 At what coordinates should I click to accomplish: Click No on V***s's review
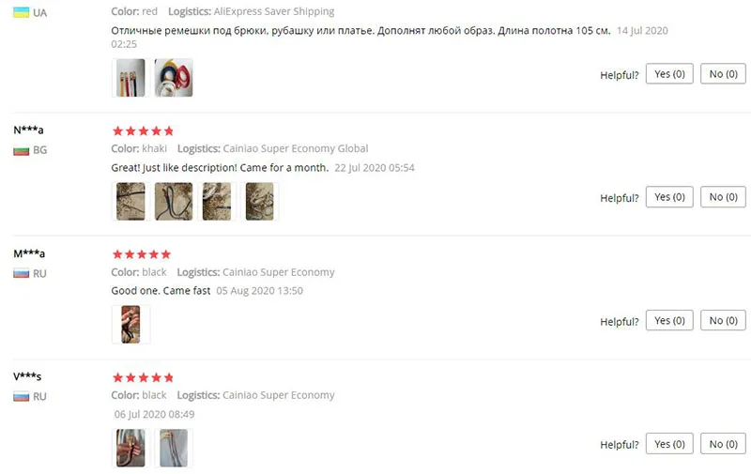click(723, 444)
